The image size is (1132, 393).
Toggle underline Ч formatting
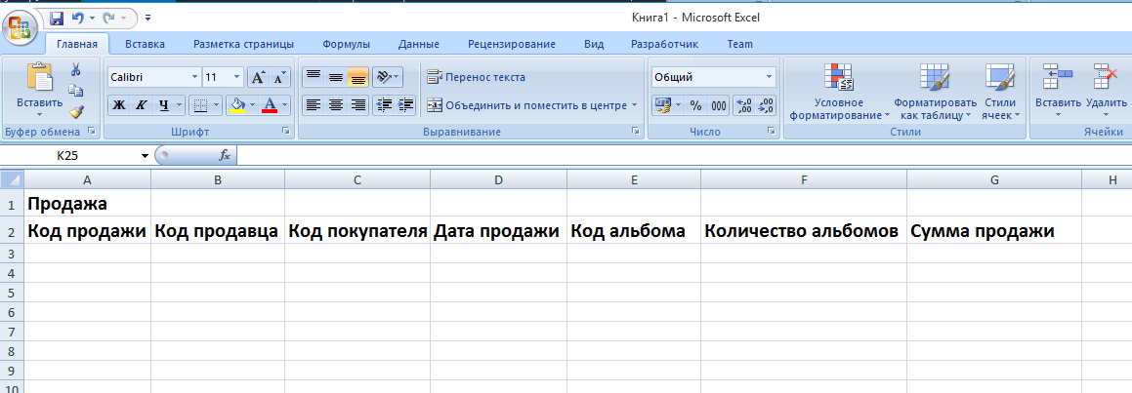click(x=163, y=106)
